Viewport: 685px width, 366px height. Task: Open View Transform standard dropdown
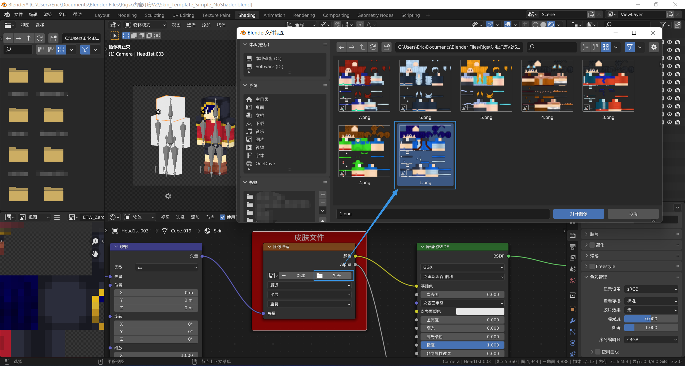651,301
